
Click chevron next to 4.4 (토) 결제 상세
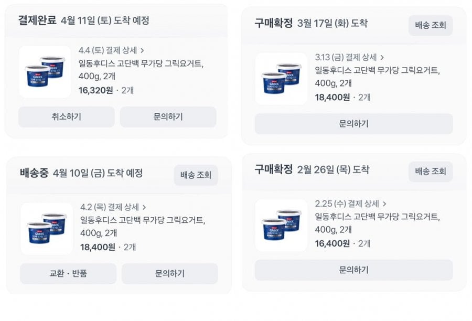[x=142, y=50]
